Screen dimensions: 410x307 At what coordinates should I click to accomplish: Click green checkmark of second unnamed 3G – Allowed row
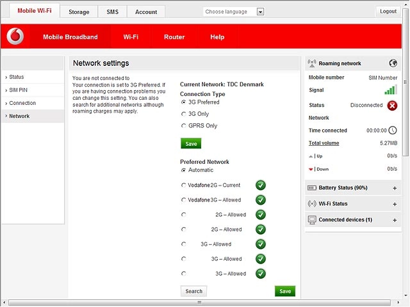pyautogui.click(x=261, y=259)
